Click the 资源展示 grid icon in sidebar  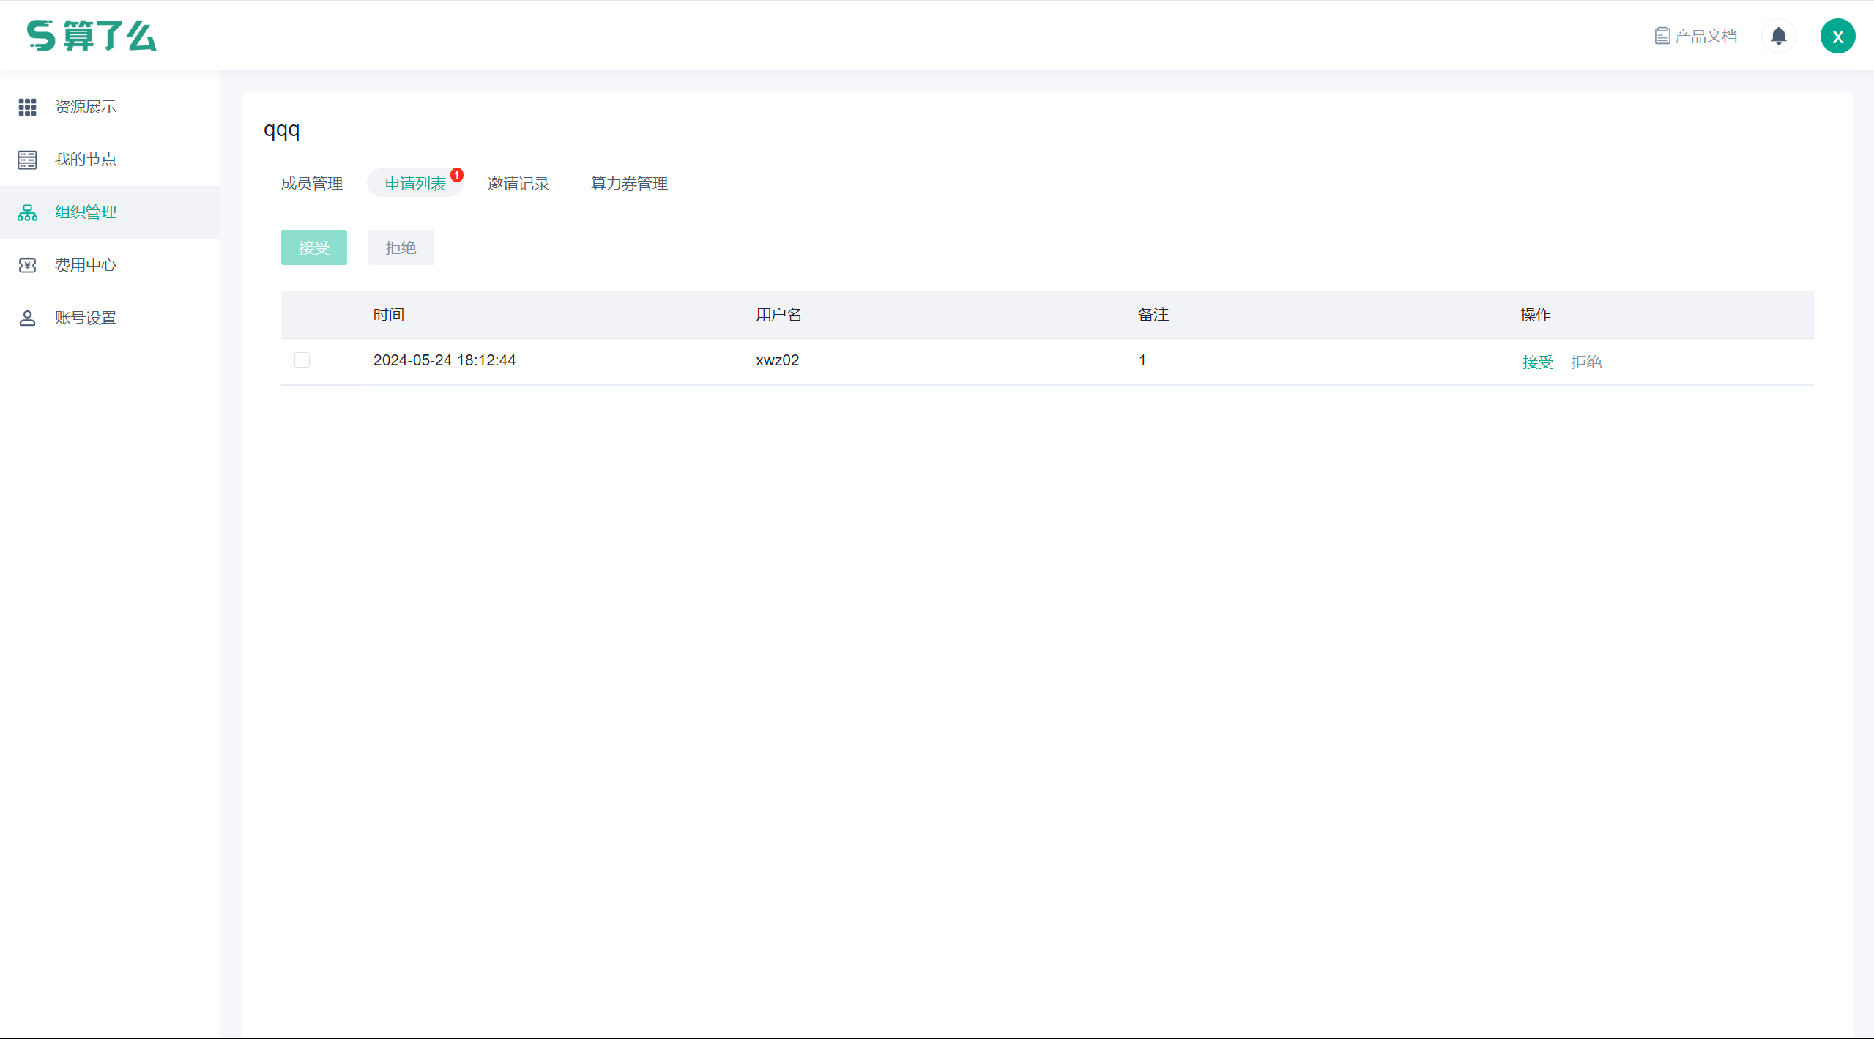[x=27, y=107]
